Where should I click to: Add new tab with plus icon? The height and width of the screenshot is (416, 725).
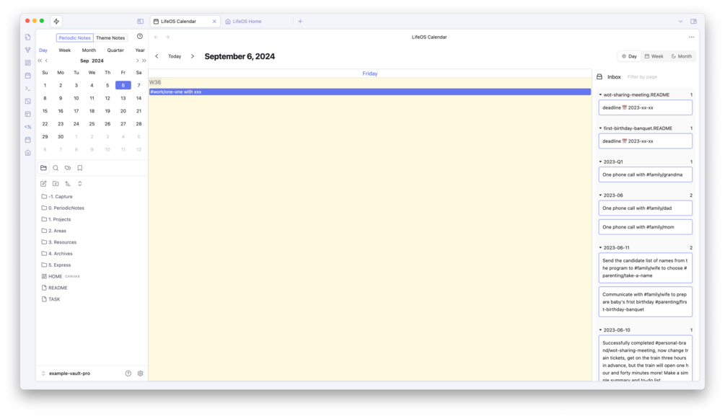coord(300,21)
